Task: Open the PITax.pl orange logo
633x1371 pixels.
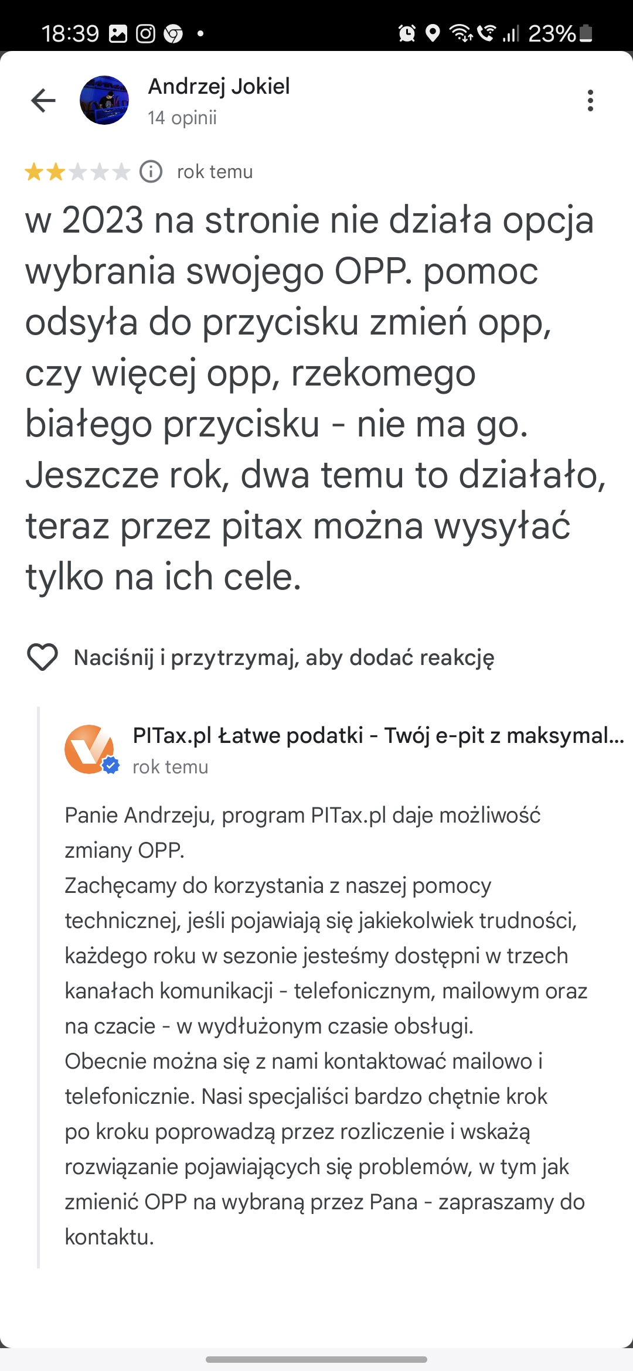Action: coord(90,749)
